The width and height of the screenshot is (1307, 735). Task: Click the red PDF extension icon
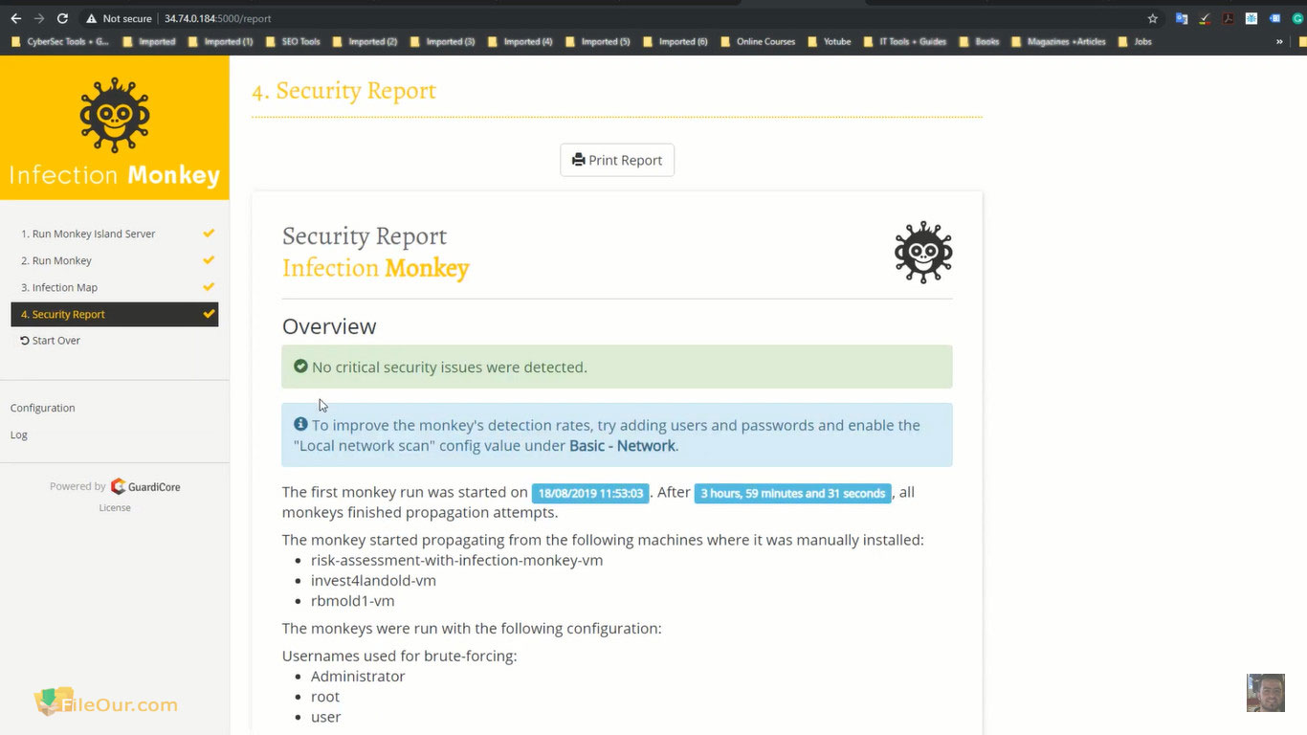1229,18
